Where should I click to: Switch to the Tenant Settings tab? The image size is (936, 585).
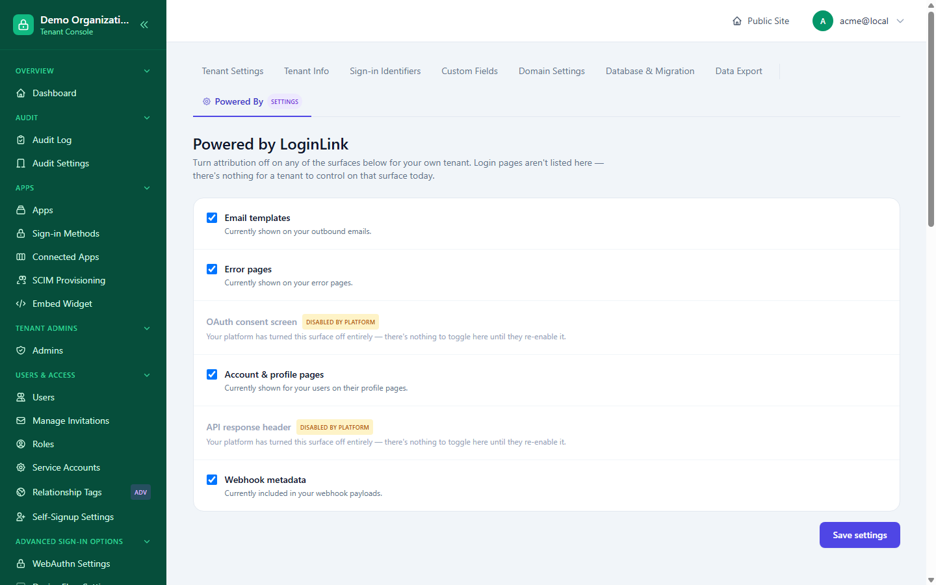(x=233, y=71)
